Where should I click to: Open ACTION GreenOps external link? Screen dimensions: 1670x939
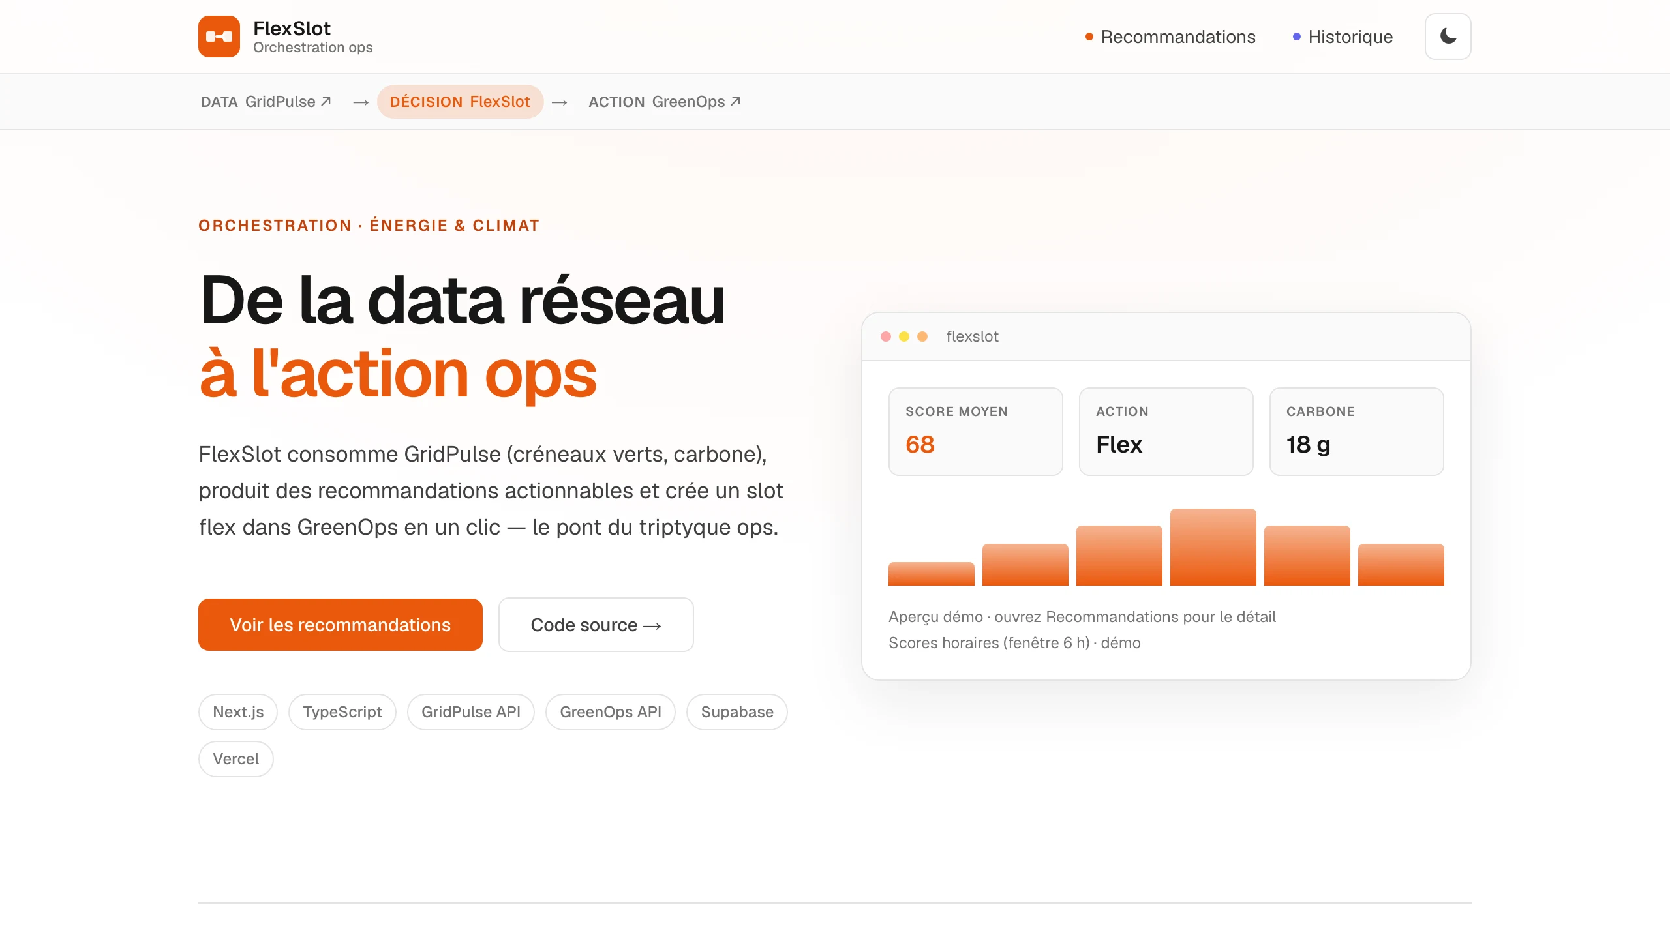tap(664, 102)
